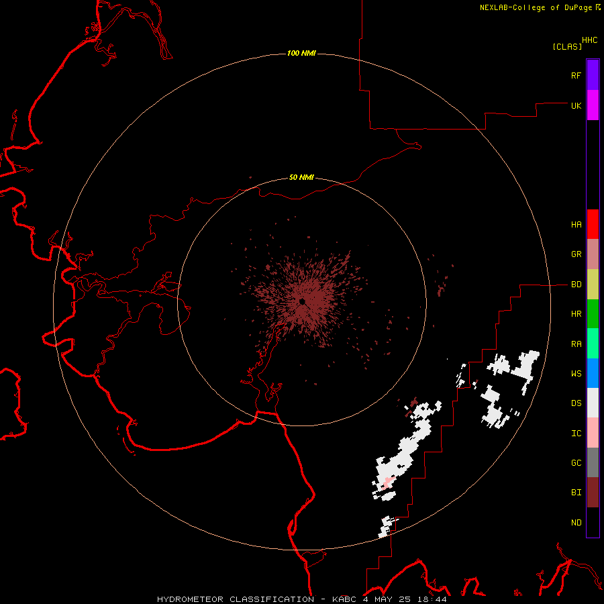Click the WS blue legend color swatch
Viewport: 604px width, 604px height.
point(593,373)
